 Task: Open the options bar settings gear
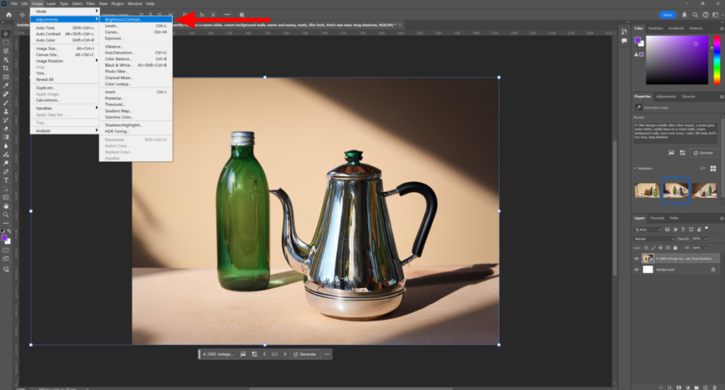point(241,15)
